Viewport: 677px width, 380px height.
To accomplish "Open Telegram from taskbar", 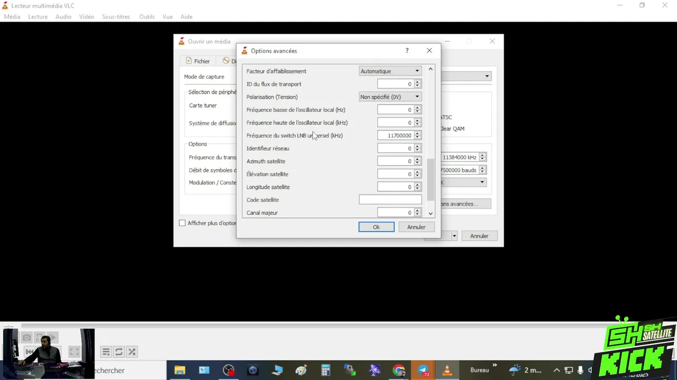I will coord(423,370).
